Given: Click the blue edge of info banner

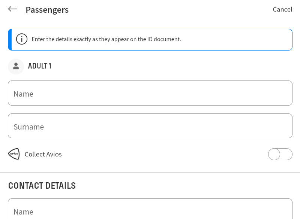Looking at the screenshot, I should coord(10,40).
